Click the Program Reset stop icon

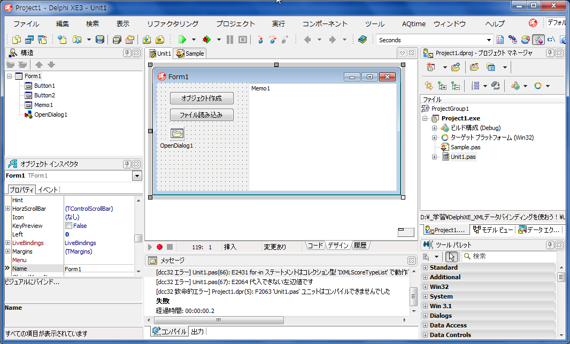tap(242, 39)
